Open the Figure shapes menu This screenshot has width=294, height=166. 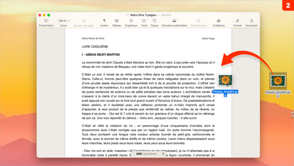pos(154,23)
